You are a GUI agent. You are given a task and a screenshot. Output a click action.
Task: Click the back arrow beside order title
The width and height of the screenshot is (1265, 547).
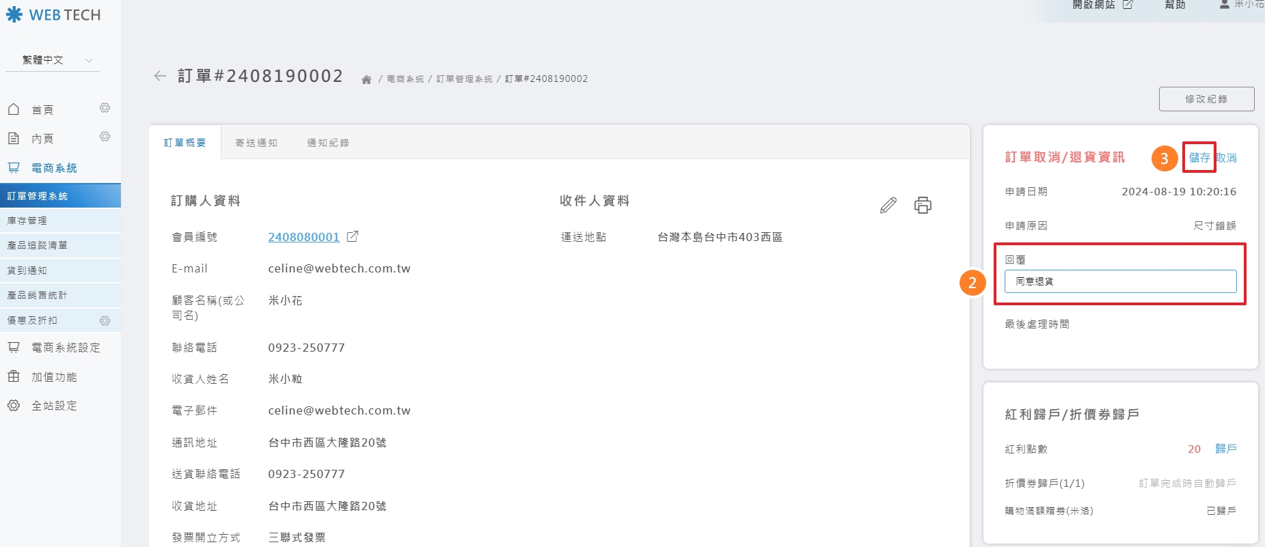click(160, 76)
